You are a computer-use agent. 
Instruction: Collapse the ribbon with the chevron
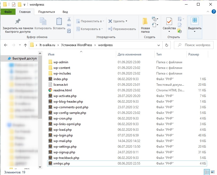coord(208,12)
